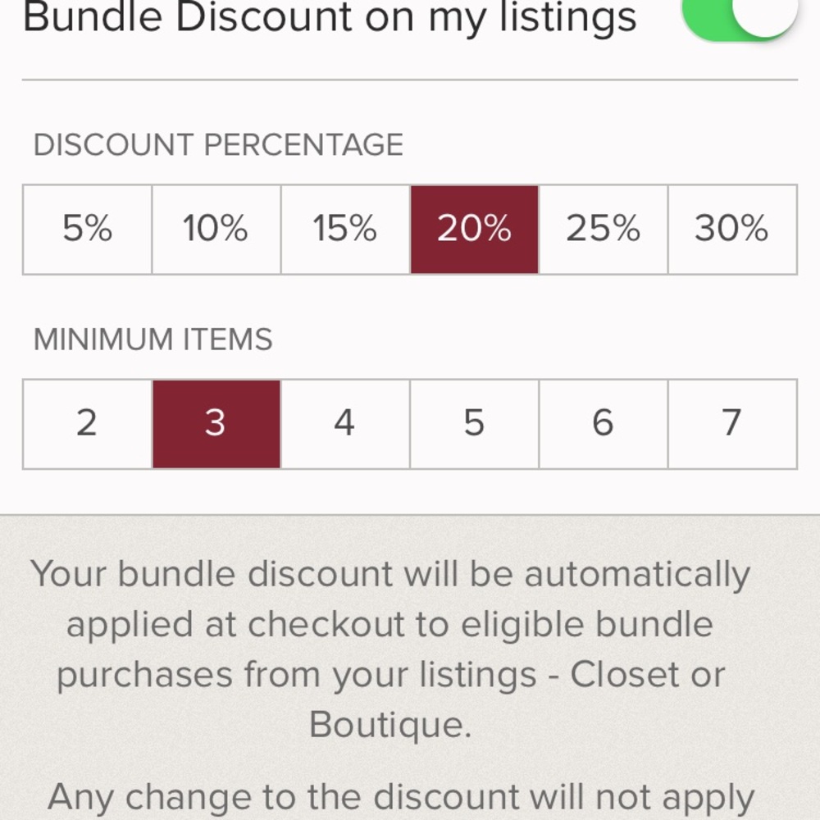Tap the DISCOUNT PERCENTAGE heading
The image size is (820, 820).
[x=218, y=145]
